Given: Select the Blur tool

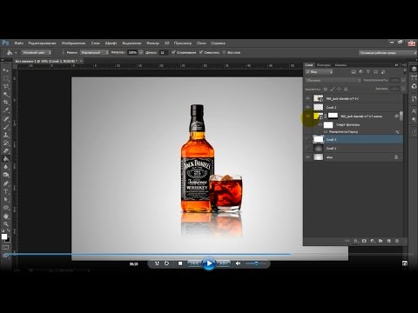Looking at the screenshot, I should tap(6, 167).
